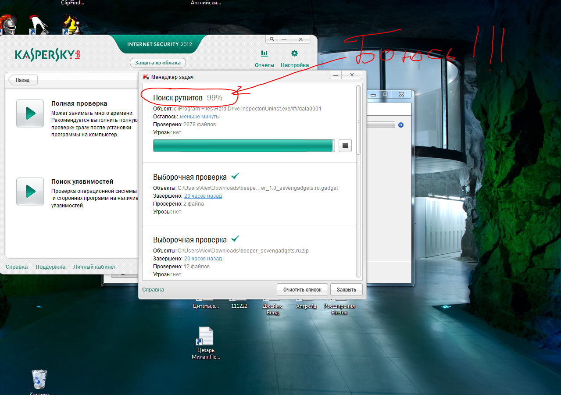Start Полная проверка with its play button
The height and width of the screenshot is (395, 561).
click(30, 114)
